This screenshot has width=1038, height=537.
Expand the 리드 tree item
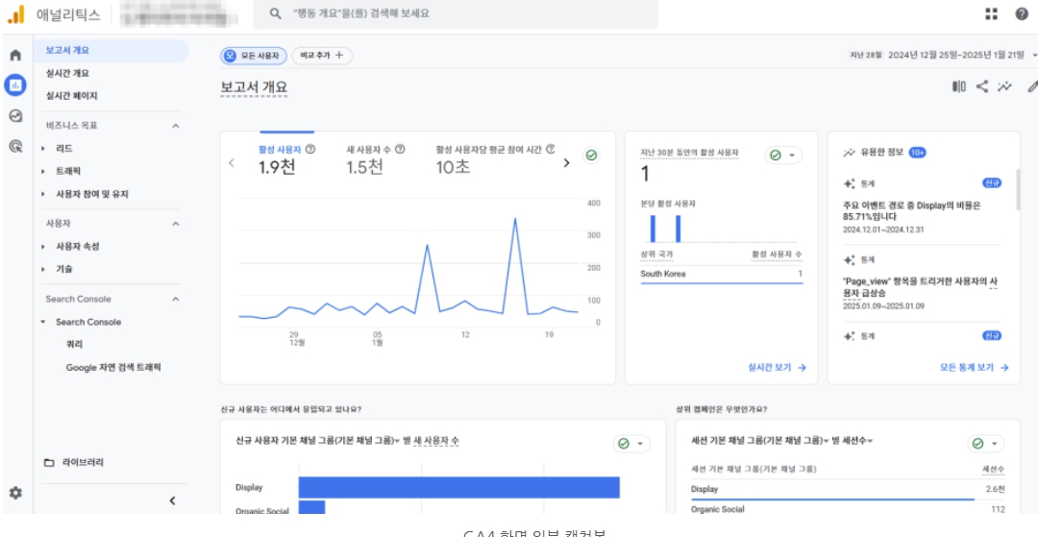pyautogui.click(x=43, y=149)
